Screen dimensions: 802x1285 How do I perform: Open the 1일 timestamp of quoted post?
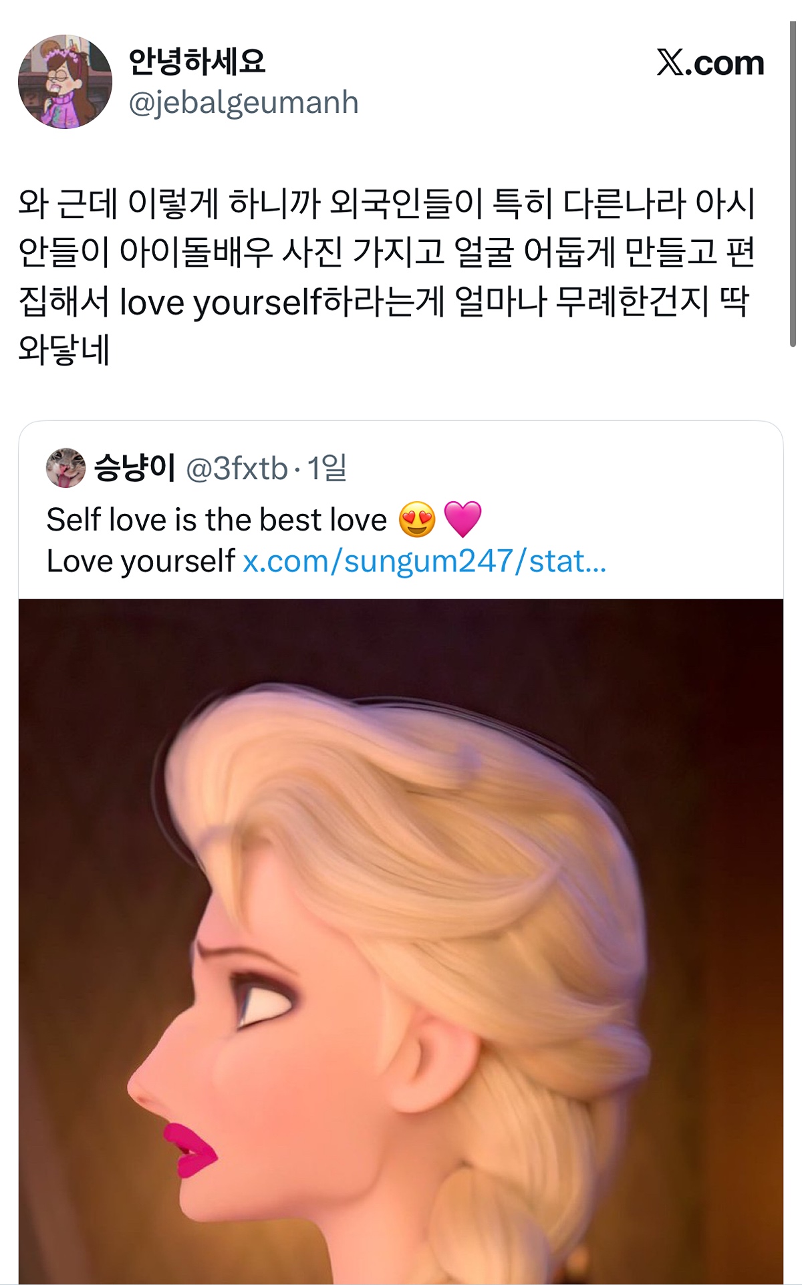click(x=327, y=468)
